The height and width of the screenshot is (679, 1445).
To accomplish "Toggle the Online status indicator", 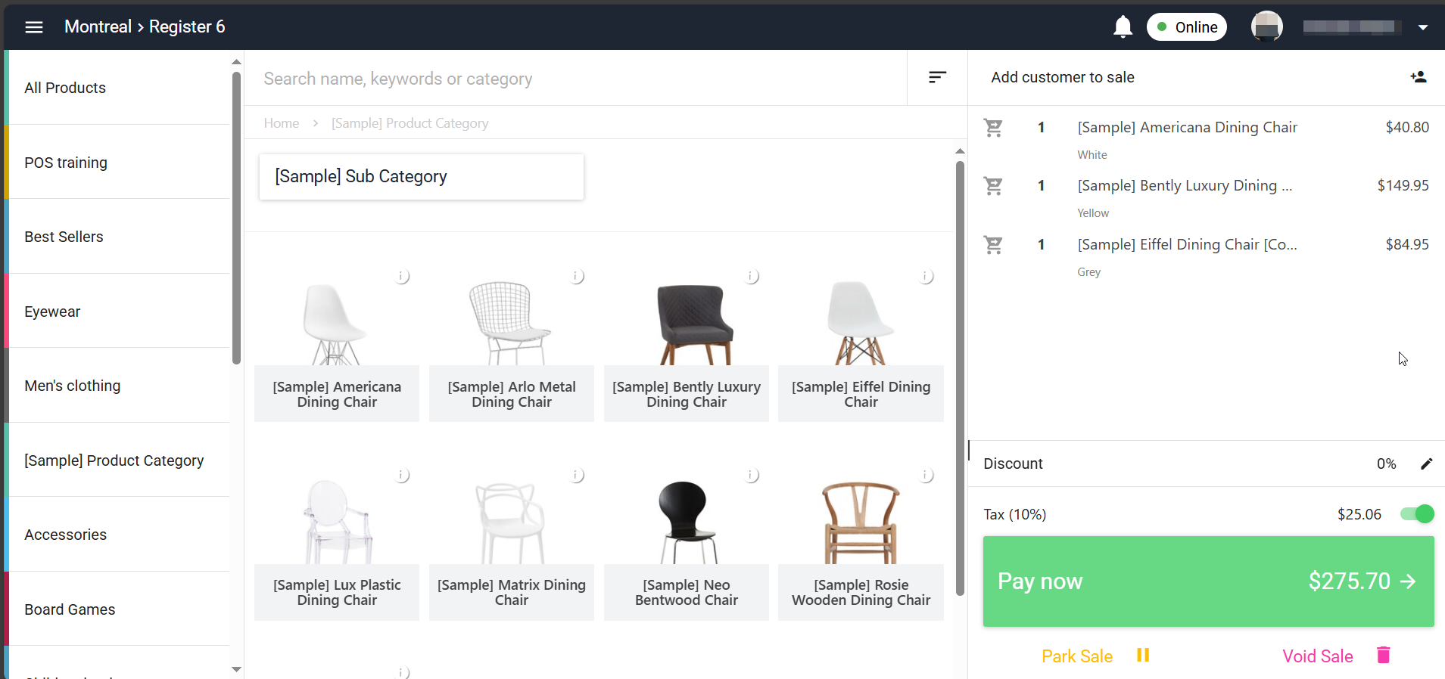I will point(1186,27).
